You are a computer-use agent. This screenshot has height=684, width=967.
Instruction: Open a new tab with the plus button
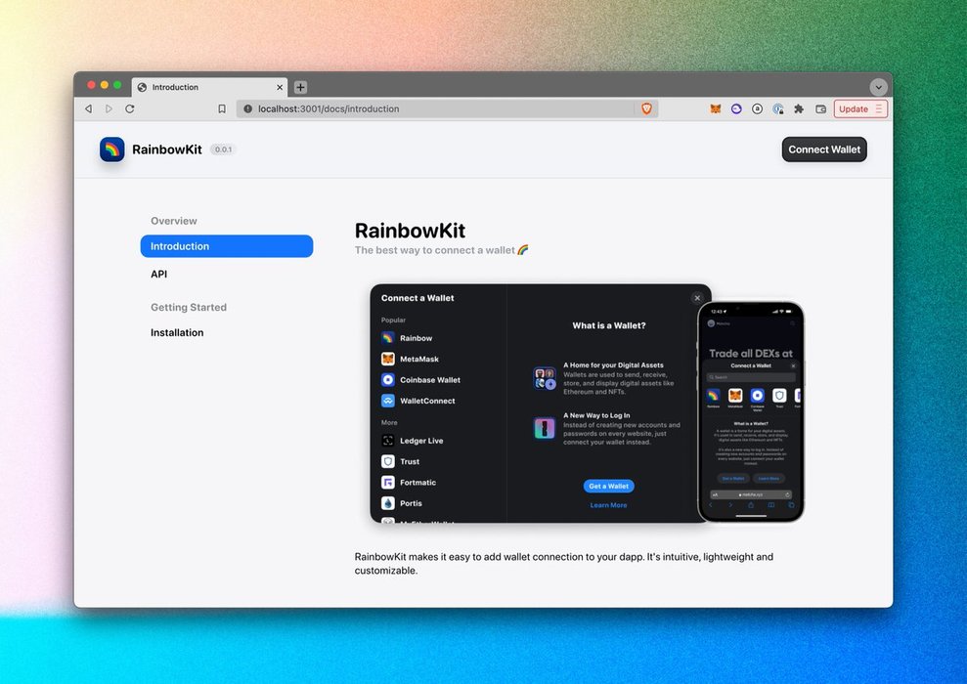(x=300, y=87)
